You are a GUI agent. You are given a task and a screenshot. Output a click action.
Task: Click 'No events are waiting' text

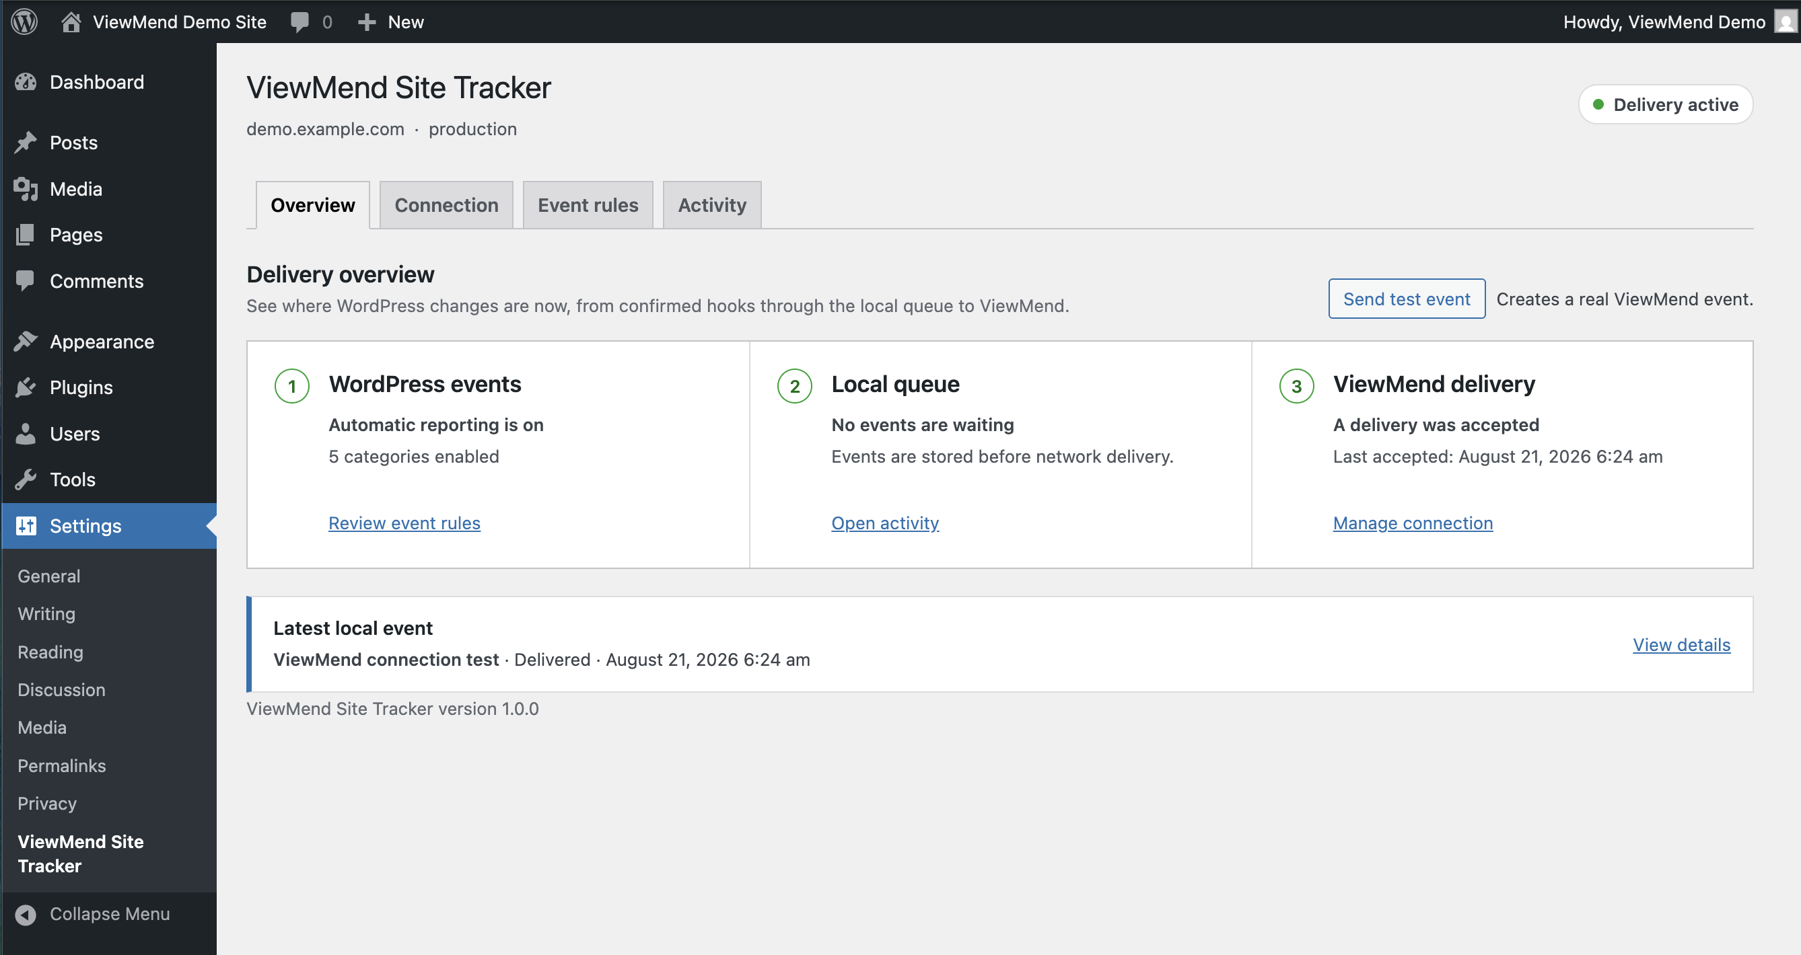[922, 425]
